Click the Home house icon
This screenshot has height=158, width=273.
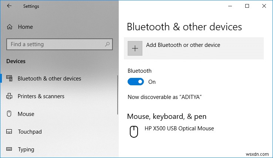tap(10, 27)
